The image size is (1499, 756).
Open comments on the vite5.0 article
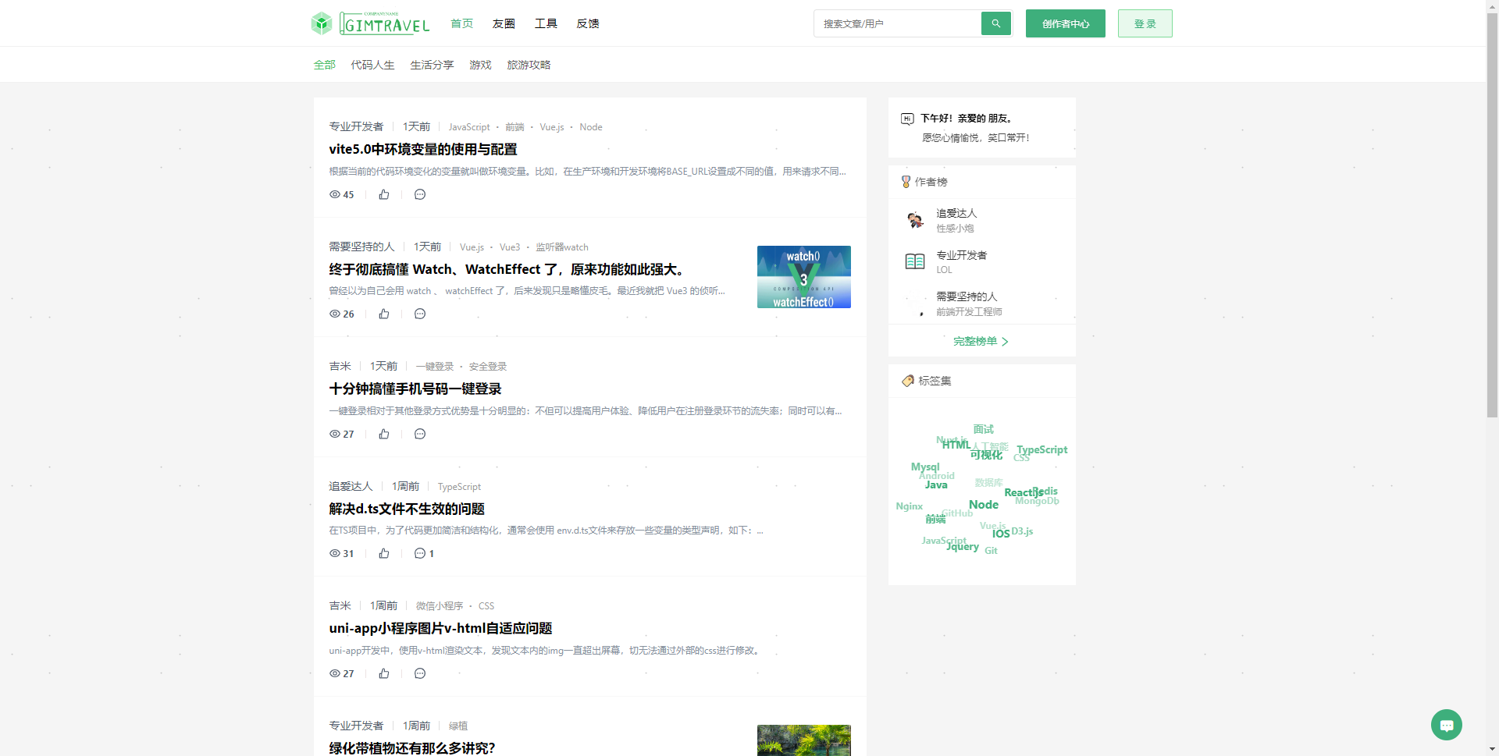[x=420, y=194]
